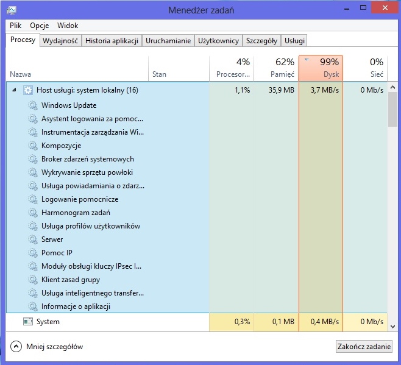Select the Procesy tab
Image resolution: width=401 pixels, height=365 pixels.
[23, 40]
